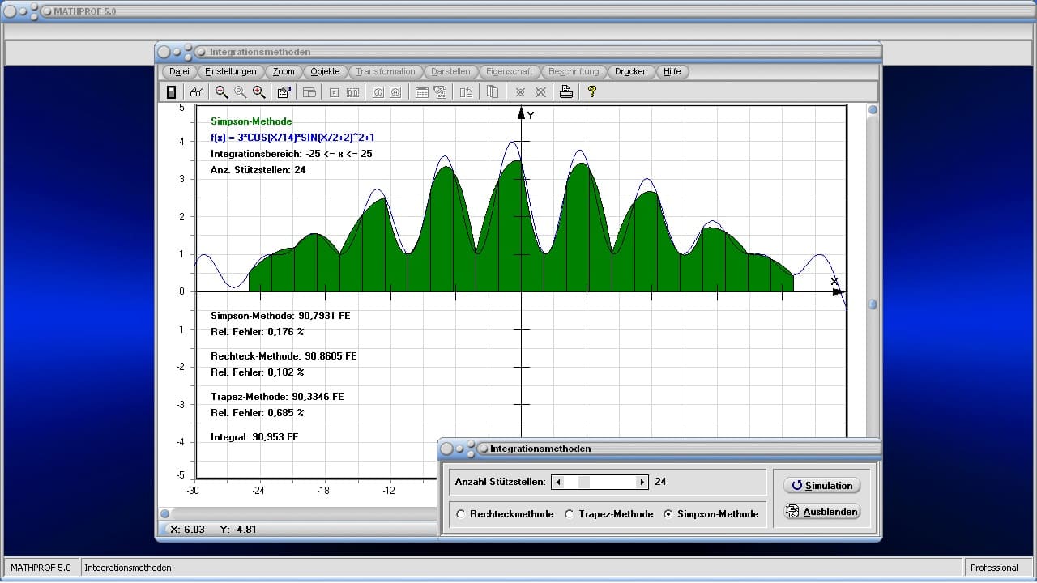Click the Integrationsmethoden dialog title bar
Viewport: 1037px width, 583px height.
coord(659,448)
